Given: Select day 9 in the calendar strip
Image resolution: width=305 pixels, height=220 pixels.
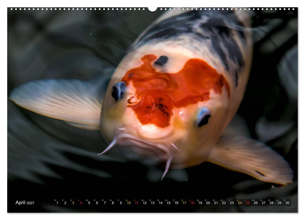Looking at the screenshot, I should coord(121,202).
